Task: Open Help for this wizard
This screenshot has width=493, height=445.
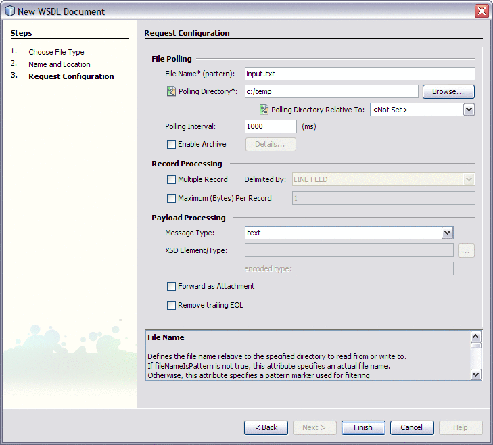Action: pyautogui.click(x=461, y=427)
